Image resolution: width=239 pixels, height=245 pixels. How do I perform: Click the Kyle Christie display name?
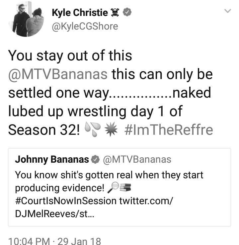pos(80,13)
